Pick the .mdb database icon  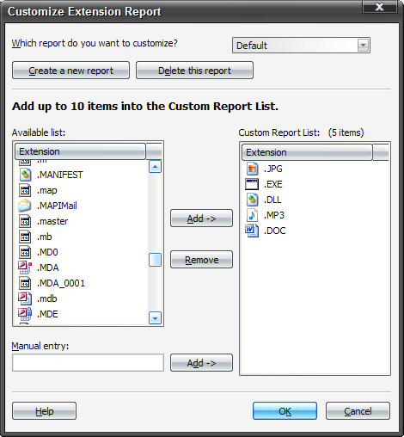(x=25, y=299)
